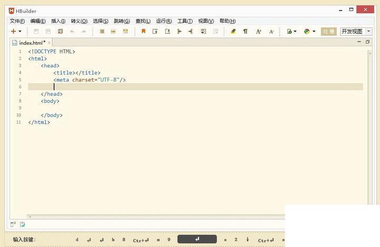Screen dimensions: 380x247
Task: Click the Redo arrow icon
Action: pos(83,32)
